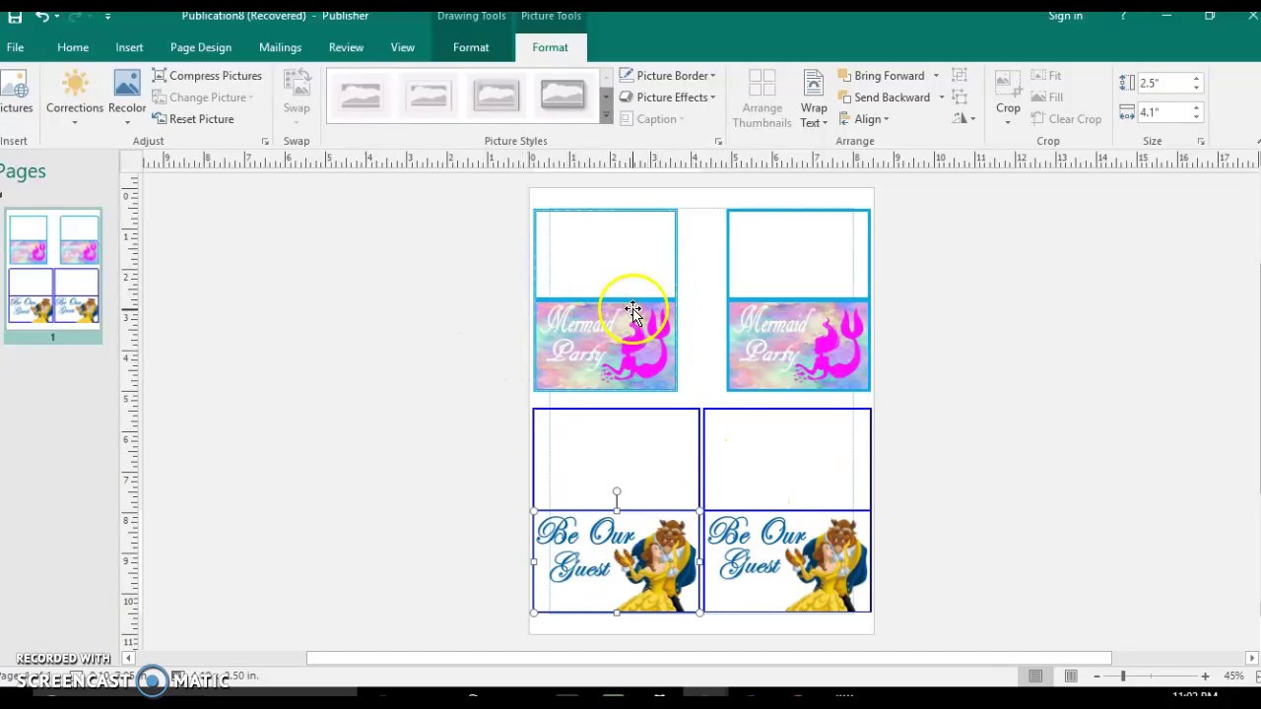1261x709 pixels.
Task: Open the Page Design tab
Action: click(201, 47)
